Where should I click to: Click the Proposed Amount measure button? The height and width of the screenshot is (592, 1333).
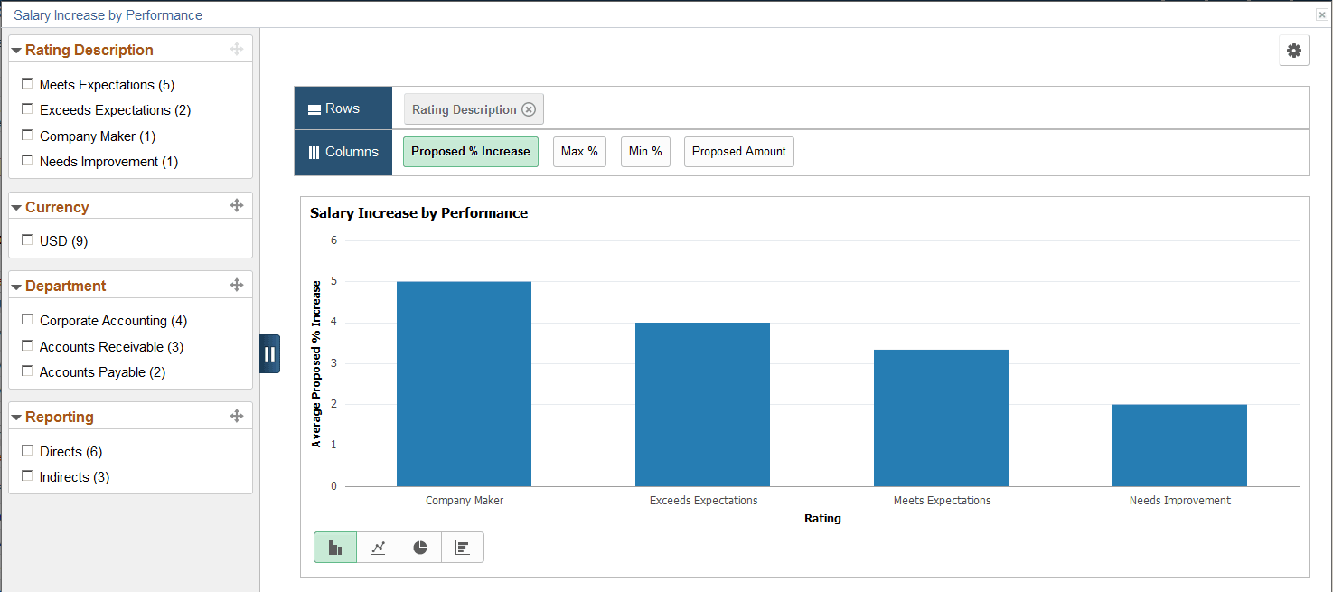738,151
